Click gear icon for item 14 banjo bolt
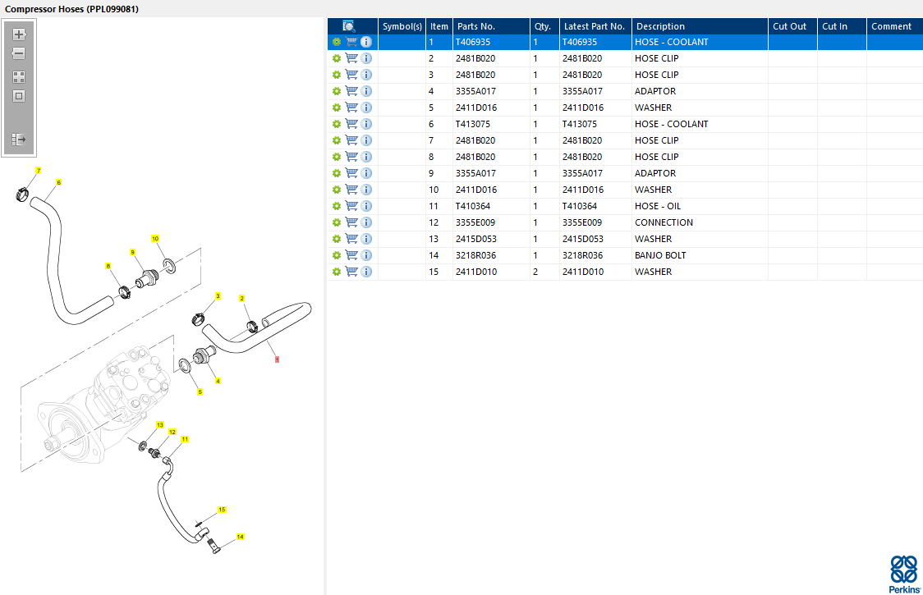The image size is (923, 595). 336,255
